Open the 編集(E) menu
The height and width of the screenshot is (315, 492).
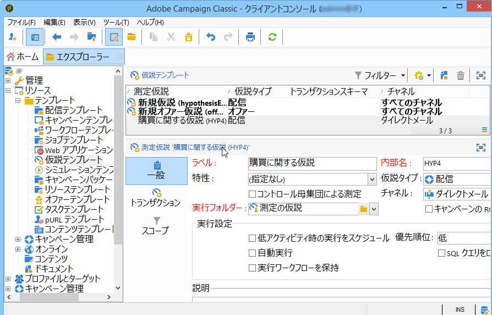point(54,23)
